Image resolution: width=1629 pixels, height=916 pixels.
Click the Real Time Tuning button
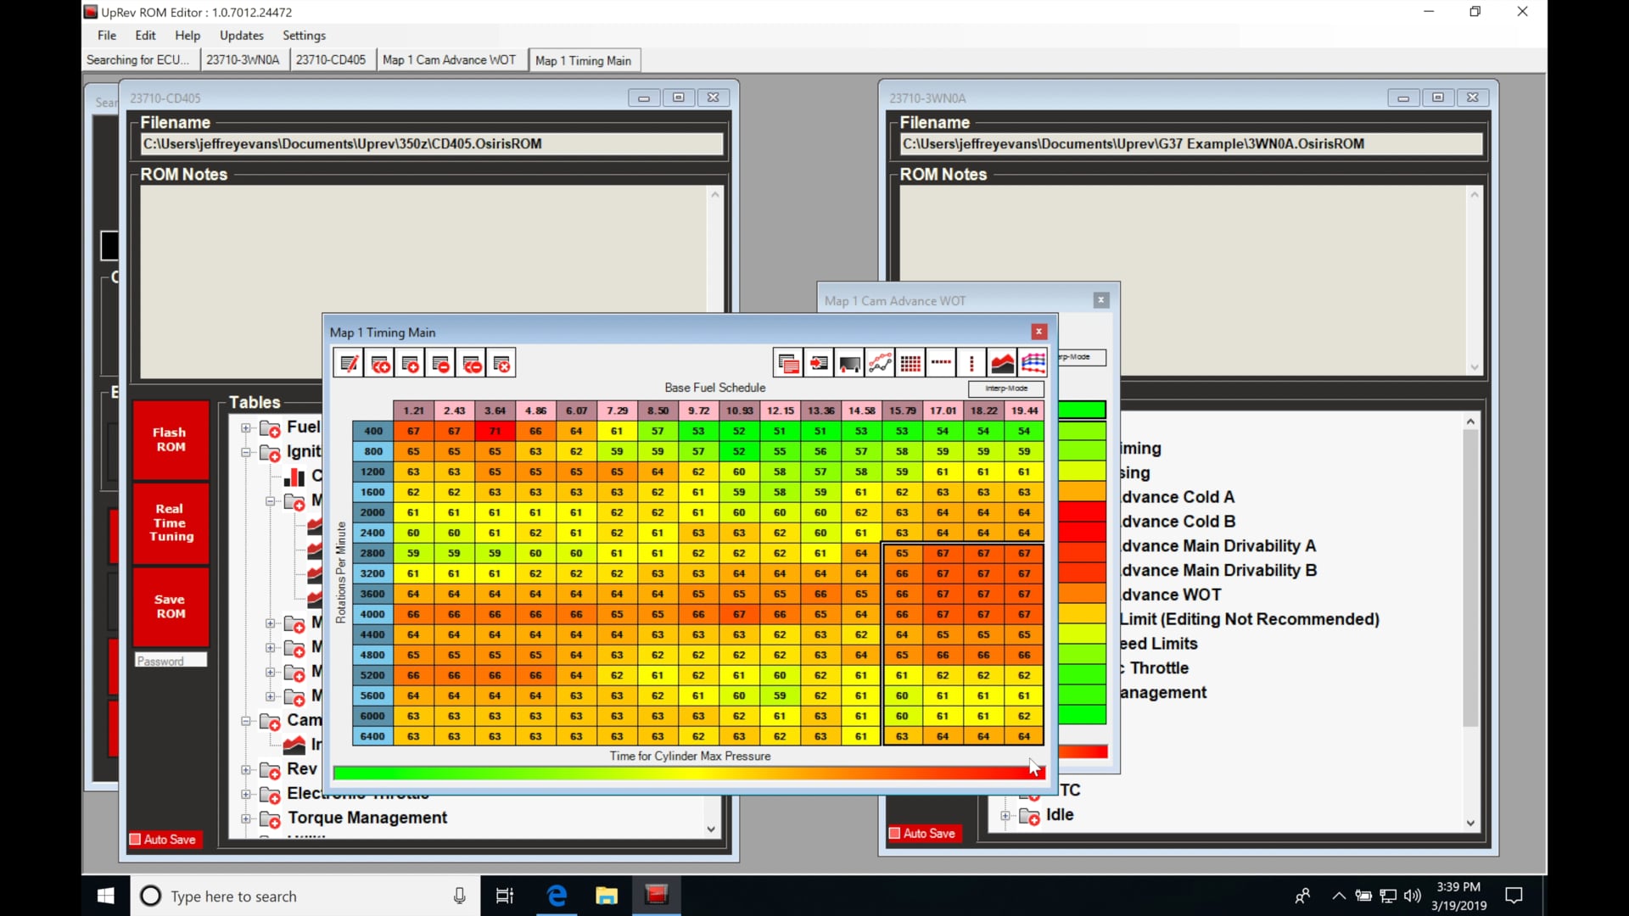tap(170, 523)
